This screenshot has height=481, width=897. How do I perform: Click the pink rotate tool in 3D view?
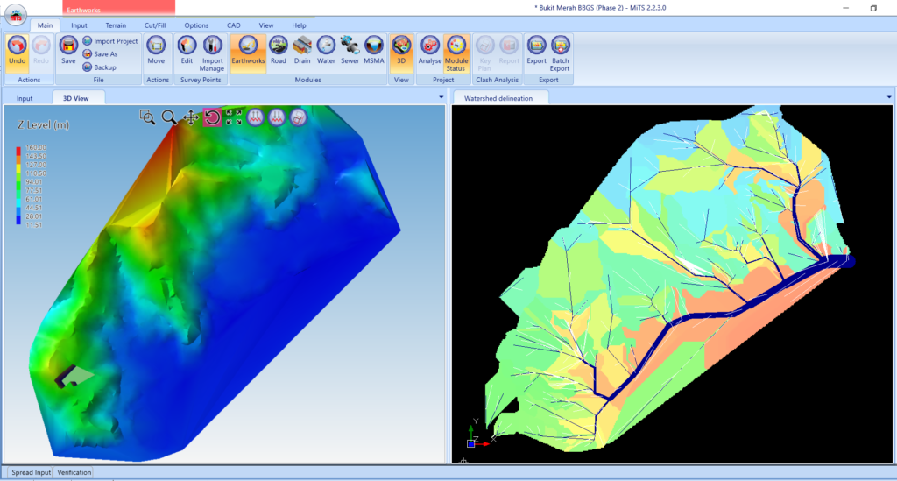pos(212,117)
